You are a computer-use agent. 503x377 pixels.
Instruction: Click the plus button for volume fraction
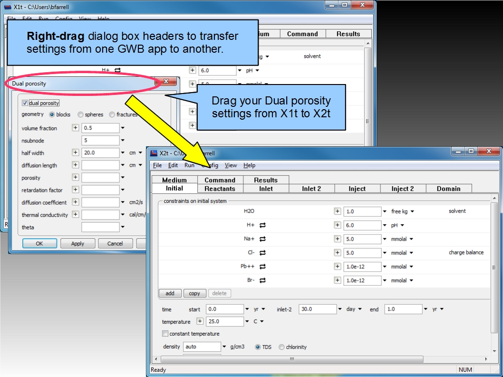click(x=76, y=127)
